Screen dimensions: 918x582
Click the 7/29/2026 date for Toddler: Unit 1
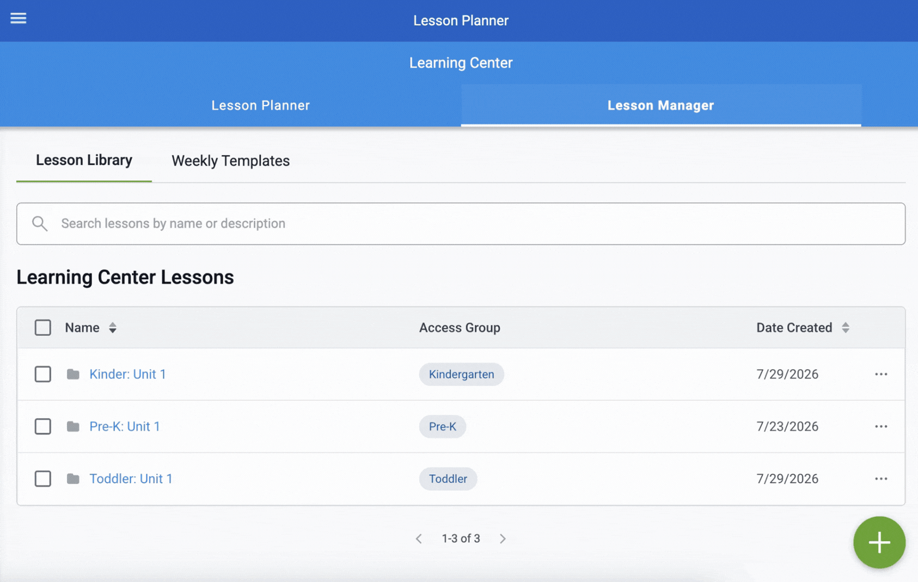click(x=787, y=479)
